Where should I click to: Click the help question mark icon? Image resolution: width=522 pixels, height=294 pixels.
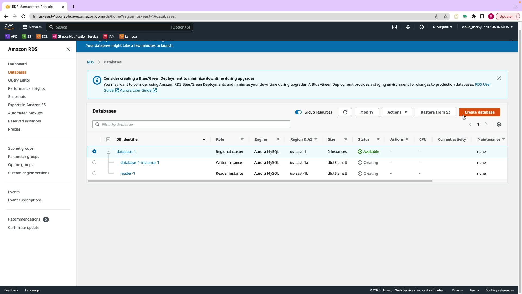pyautogui.click(x=422, y=27)
